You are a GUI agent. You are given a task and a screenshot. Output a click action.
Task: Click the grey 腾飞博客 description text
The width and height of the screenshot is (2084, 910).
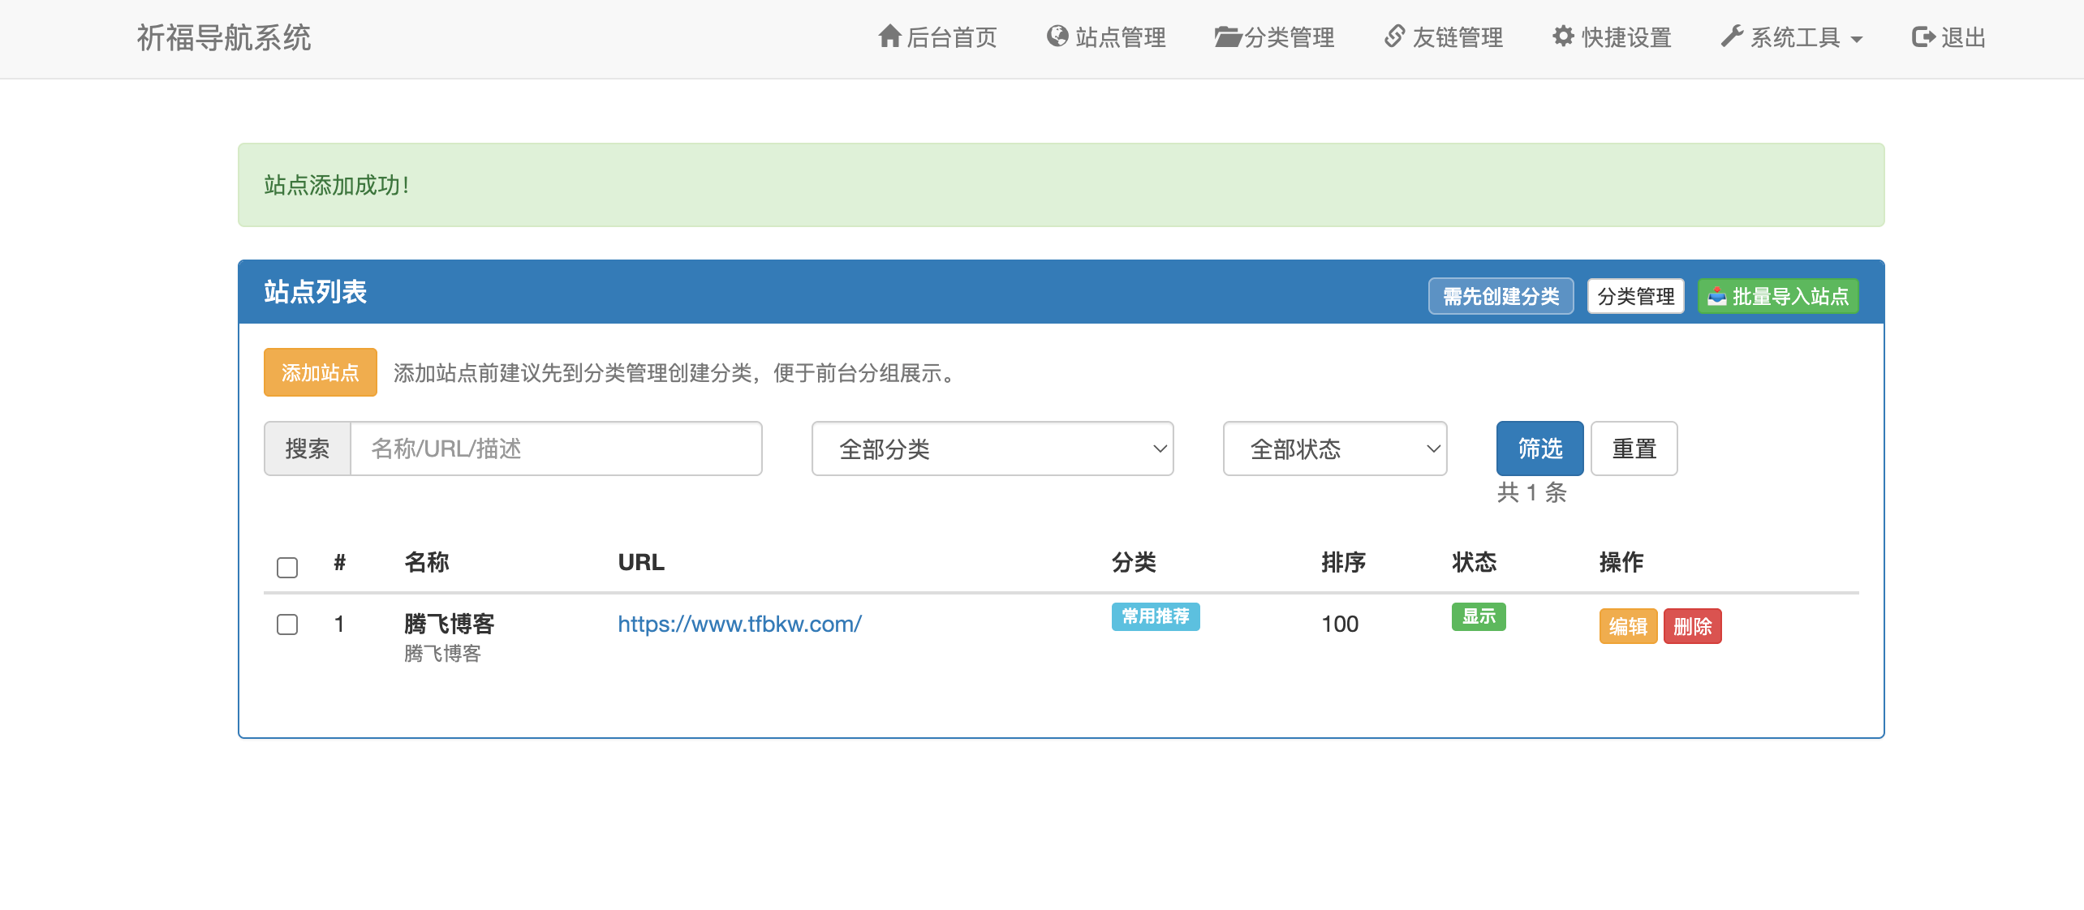tap(443, 654)
